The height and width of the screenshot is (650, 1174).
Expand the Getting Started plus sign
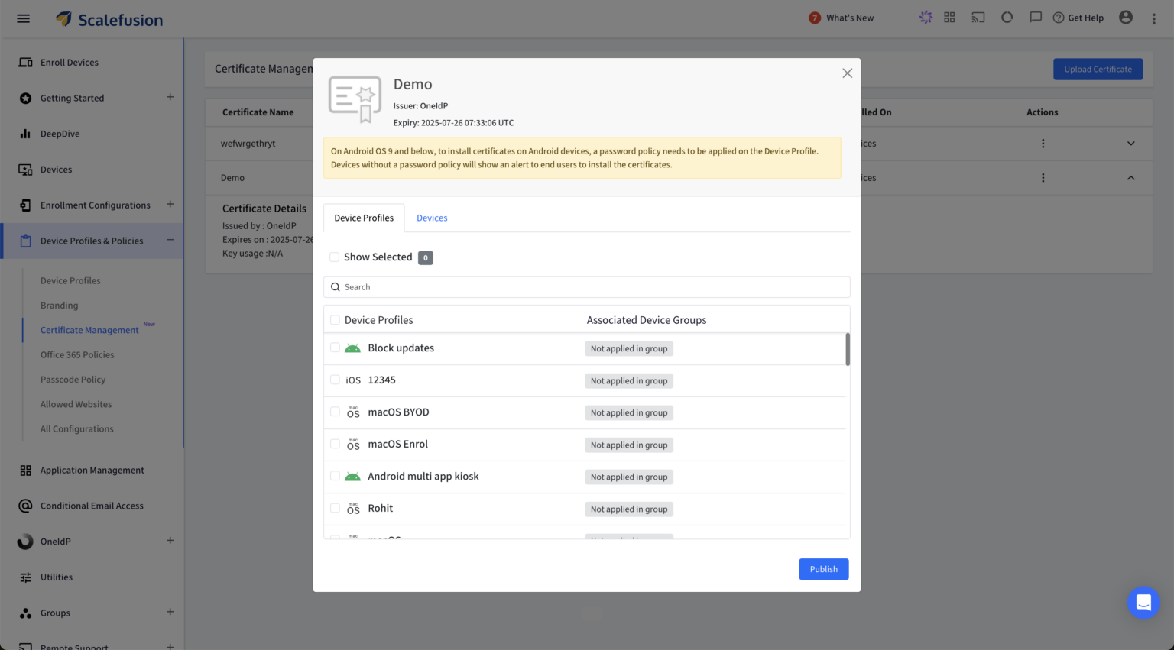[170, 97]
